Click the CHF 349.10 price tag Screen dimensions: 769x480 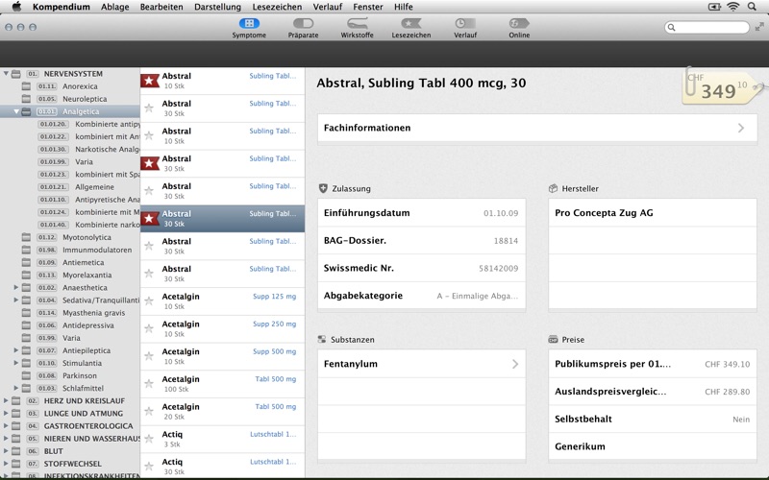coord(721,88)
